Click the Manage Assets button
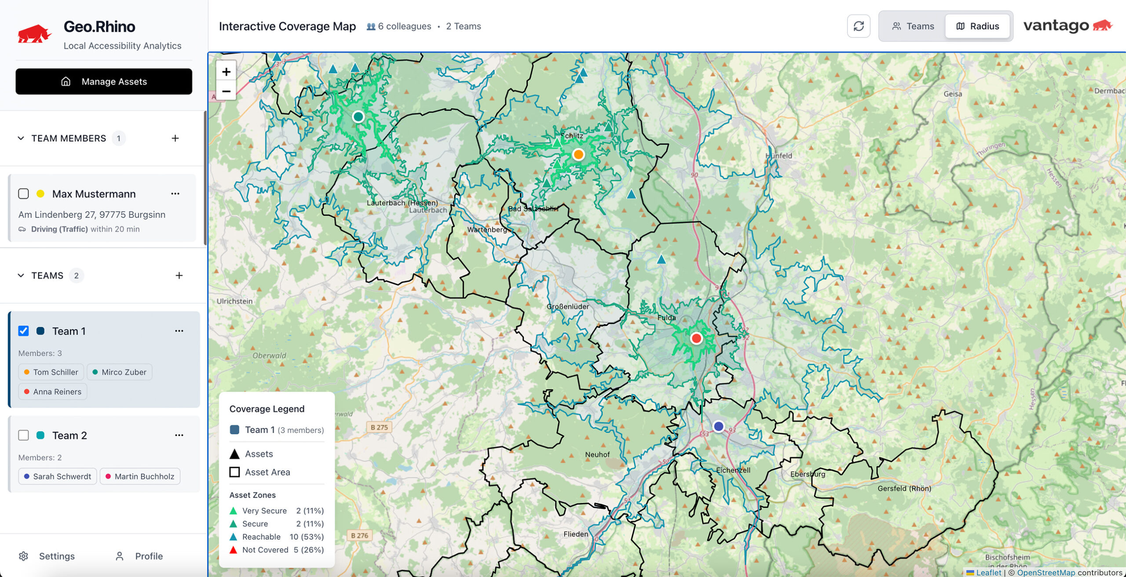 coord(104,81)
